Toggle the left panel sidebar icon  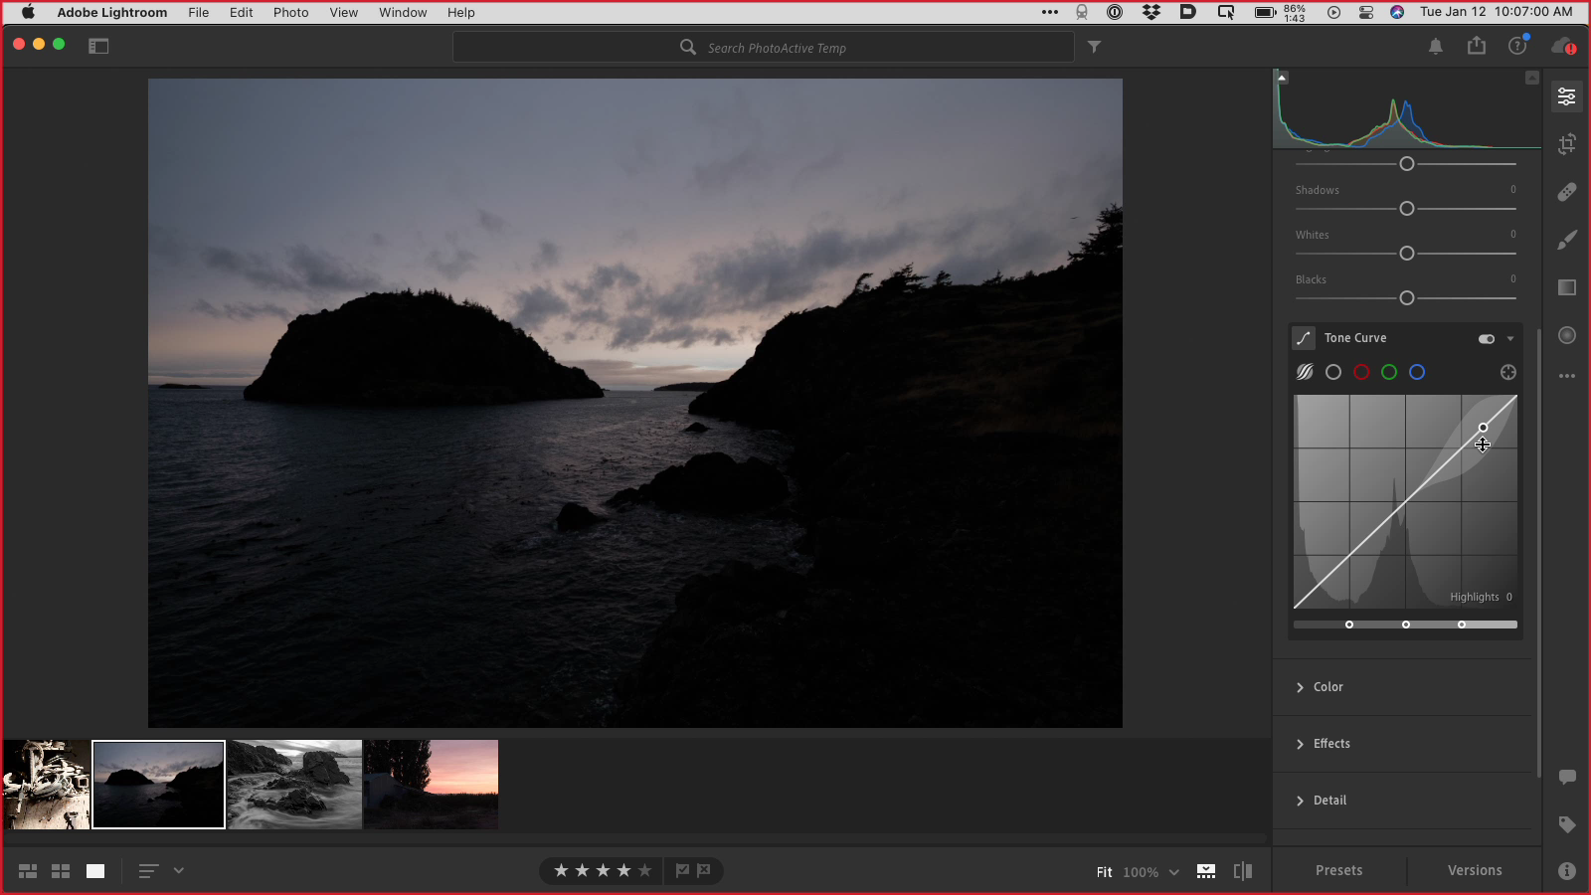tap(98, 46)
